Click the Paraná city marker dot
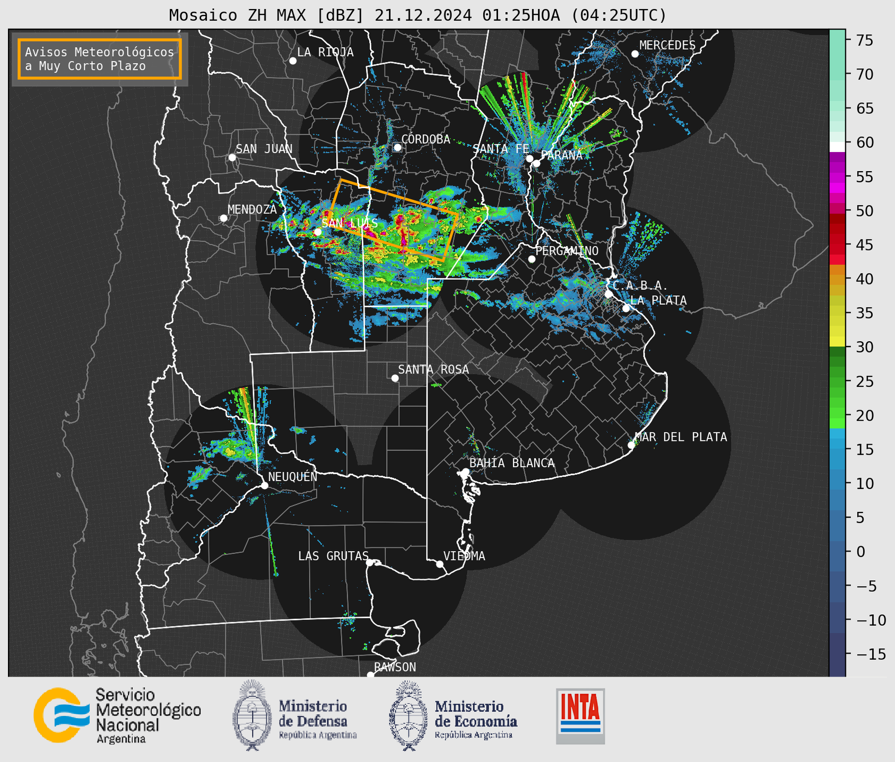The height and width of the screenshot is (762, 895). coord(536,163)
